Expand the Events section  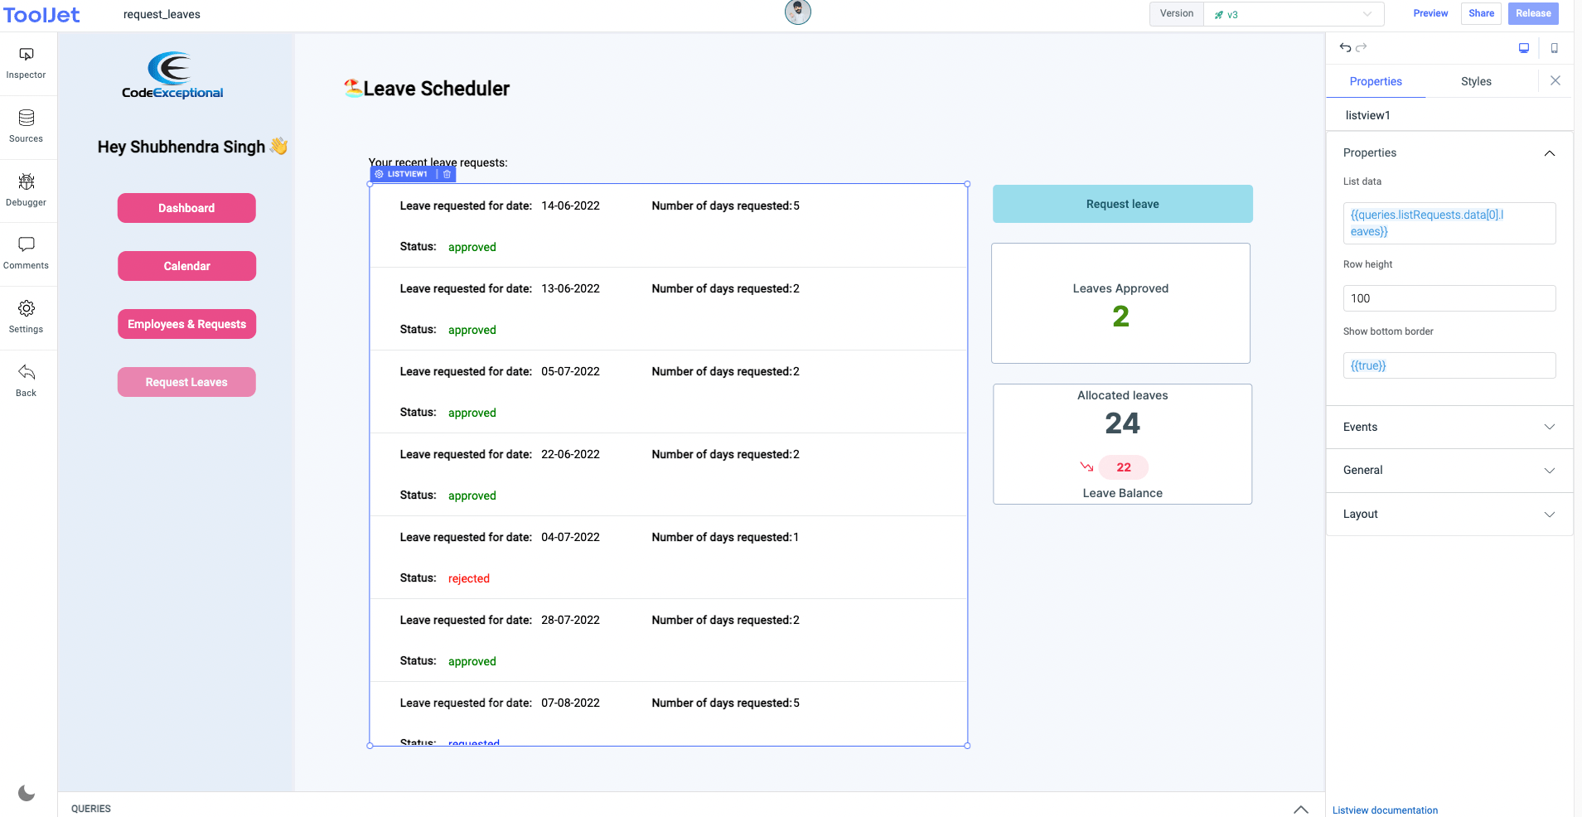coord(1449,427)
